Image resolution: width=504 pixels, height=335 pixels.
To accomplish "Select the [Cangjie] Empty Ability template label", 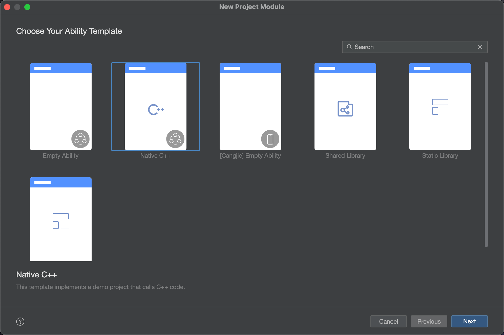I will pos(250,156).
